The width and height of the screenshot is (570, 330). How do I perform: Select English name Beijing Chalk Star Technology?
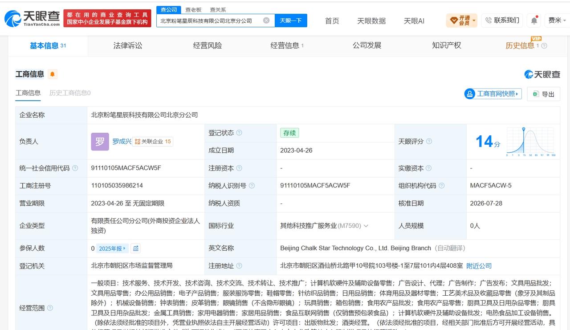click(355, 248)
